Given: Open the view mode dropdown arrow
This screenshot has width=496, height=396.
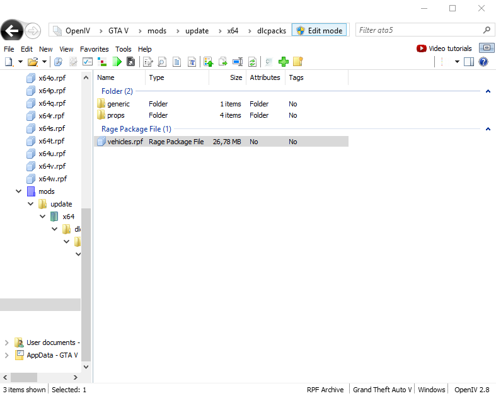Looking at the screenshot, I should (x=457, y=62).
